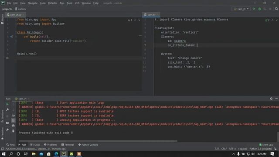Open run configuration wrench icon
This screenshot has height=157, width=279.
(7, 109)
